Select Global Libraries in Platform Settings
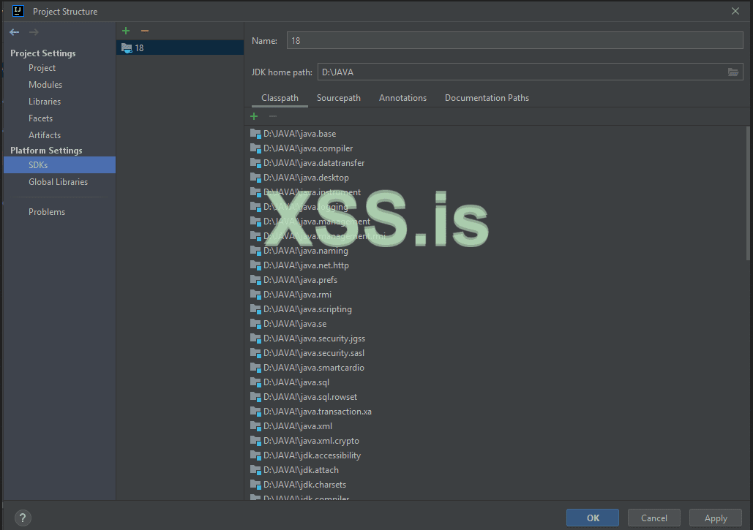753x530 pixels. click(58, 182)
